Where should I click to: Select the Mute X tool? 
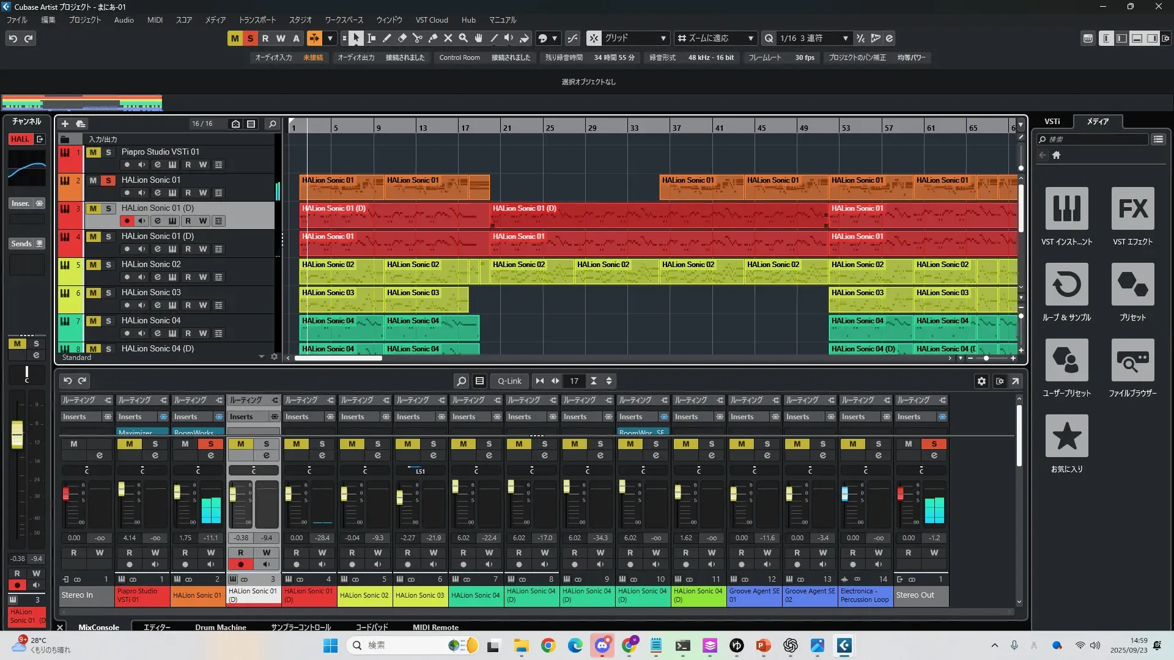(448, 38)
